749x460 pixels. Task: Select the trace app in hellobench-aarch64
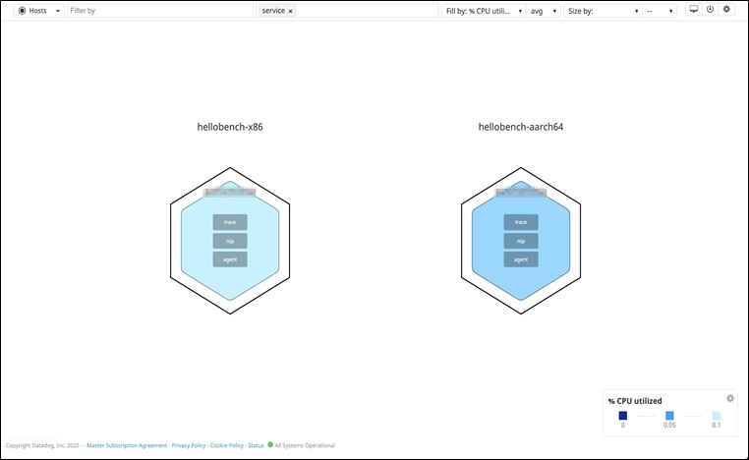pyautogui.click(x=521, y=222)
